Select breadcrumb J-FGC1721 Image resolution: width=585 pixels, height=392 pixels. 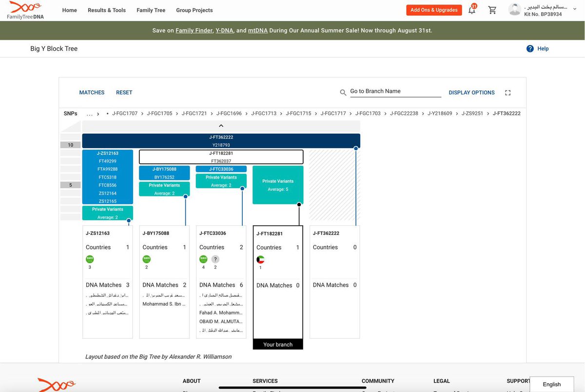(194, 114)
